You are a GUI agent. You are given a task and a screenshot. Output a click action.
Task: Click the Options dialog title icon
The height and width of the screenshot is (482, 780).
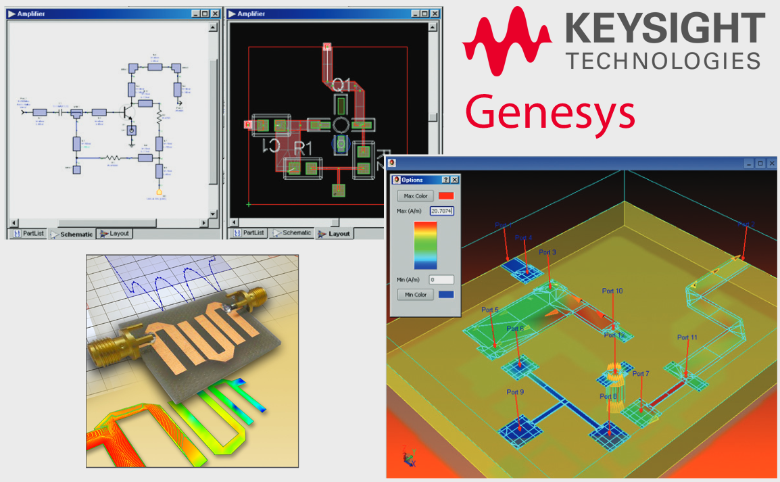[397, 180]
